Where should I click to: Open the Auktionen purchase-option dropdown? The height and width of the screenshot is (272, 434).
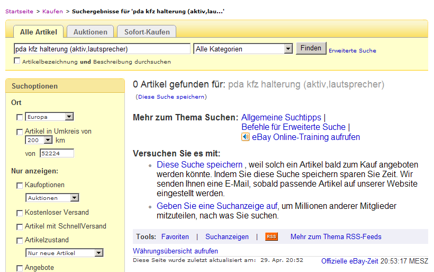click(x=52, y=198)
